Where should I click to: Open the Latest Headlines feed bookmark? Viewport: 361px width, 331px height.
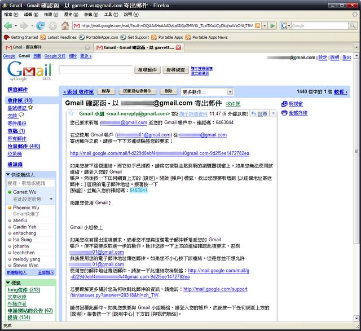pos(59,37)
